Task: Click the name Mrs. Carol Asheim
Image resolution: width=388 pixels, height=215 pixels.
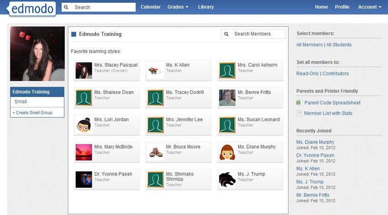Action: (x=257, y=65)
